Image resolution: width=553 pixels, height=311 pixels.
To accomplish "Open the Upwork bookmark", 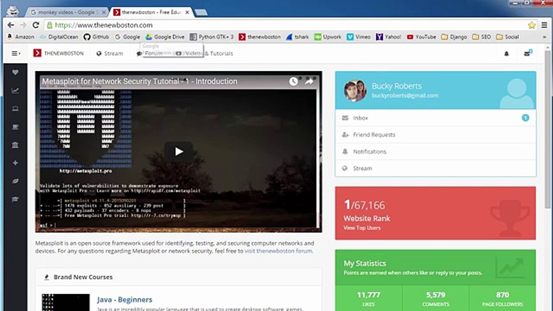I will tap(328, 37).
